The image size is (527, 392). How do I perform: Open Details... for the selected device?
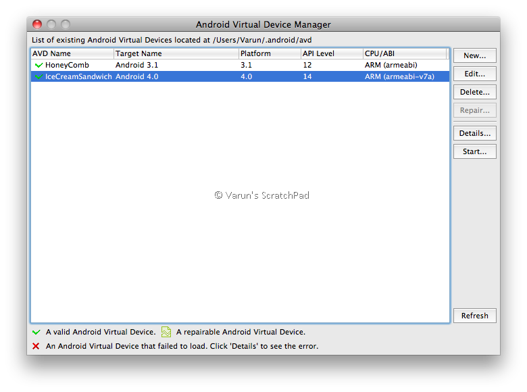tap(474, 133)
